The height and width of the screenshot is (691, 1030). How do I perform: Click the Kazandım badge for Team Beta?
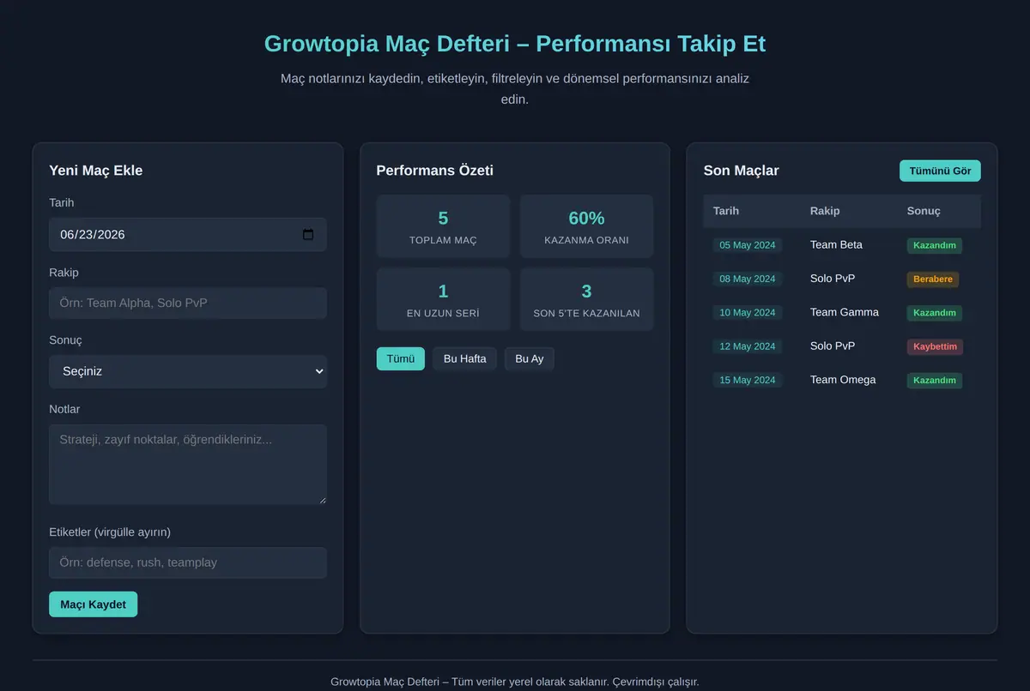tap(935, 245)
